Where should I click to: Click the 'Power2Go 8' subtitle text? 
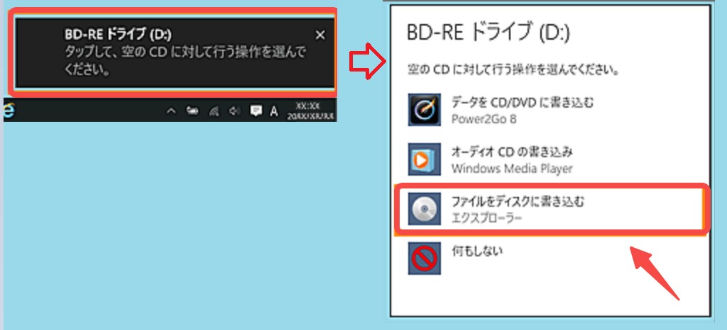(483, 119)
